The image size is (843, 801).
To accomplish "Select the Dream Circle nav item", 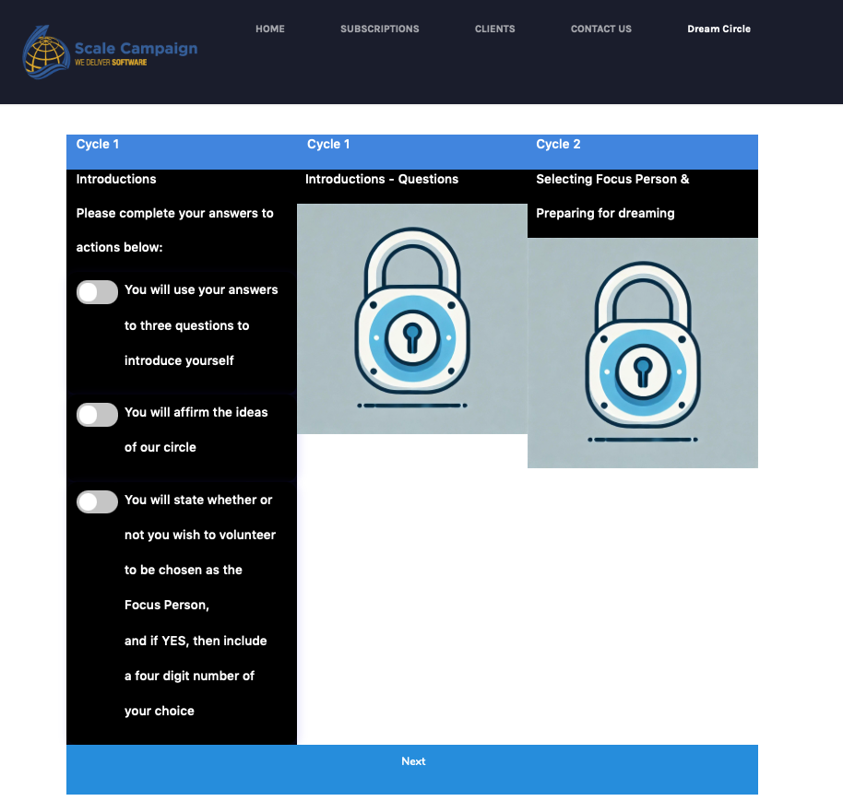I will click(x=718, y=29).
